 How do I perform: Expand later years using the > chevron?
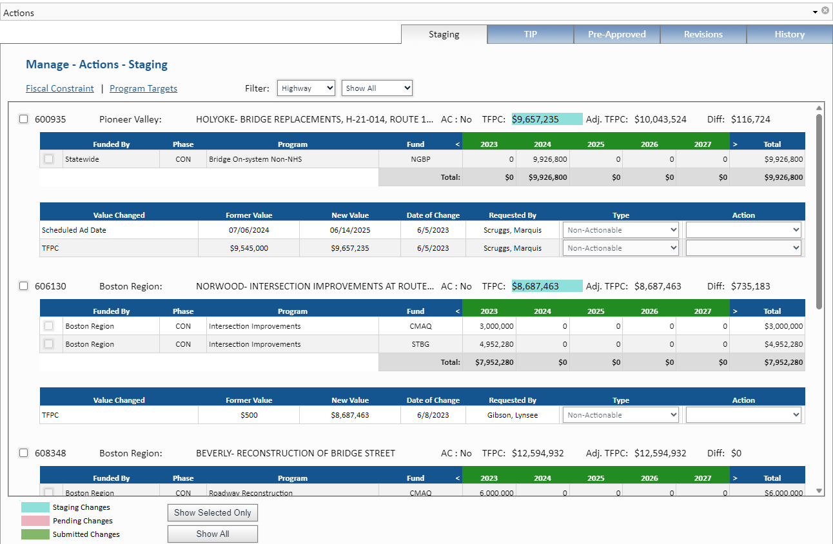tap(734, 144)
